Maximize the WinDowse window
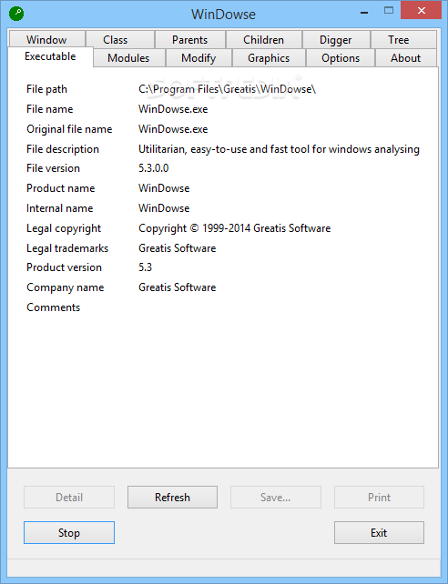448x584 pixels. coord(389,11)
